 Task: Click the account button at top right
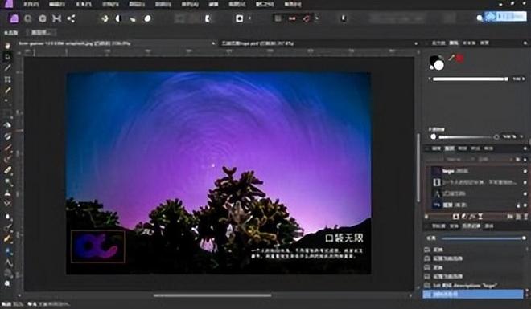(x=505, y=17)
